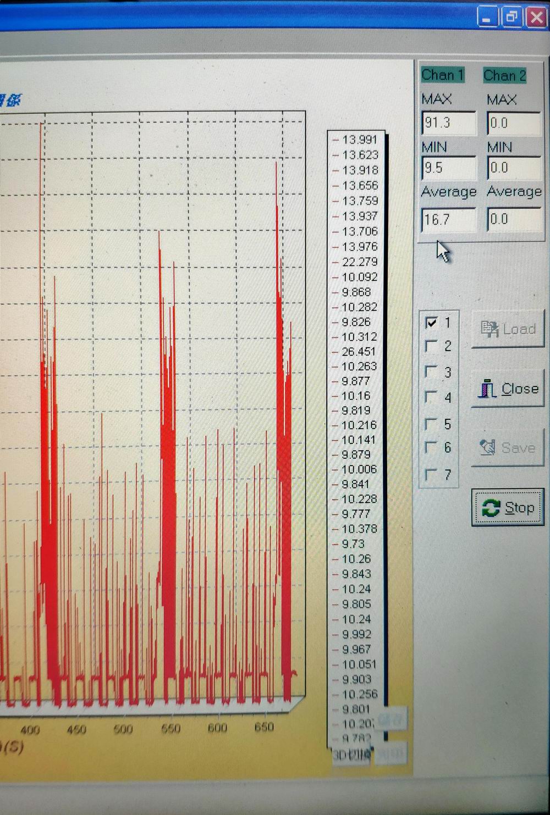Image resolution: width=550 pixels, height=815 pixels.
Task: Focus the Chan 2 MAX field
Action: [514, 123]
